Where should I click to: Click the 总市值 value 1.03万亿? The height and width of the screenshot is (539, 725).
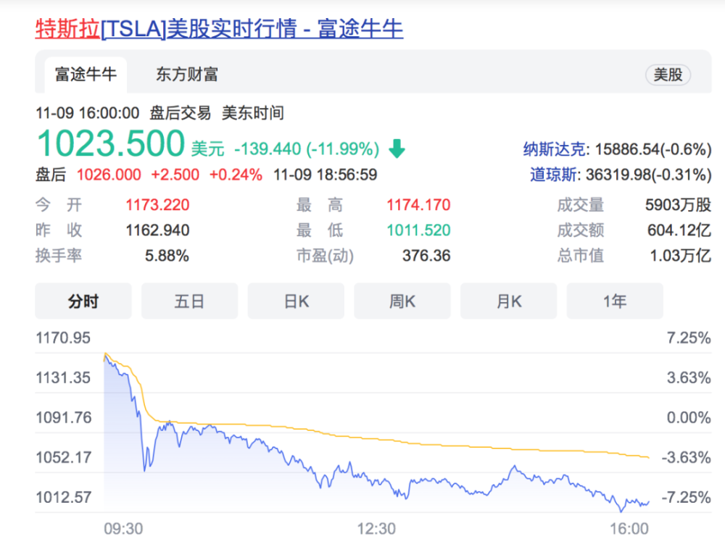681,256
